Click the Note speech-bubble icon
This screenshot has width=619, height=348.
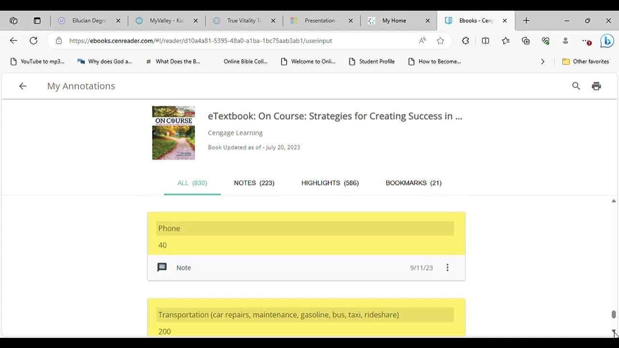162,267
